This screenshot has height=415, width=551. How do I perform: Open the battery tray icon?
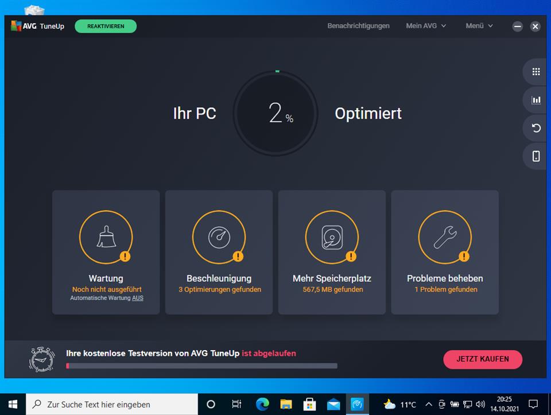(455, 405)
